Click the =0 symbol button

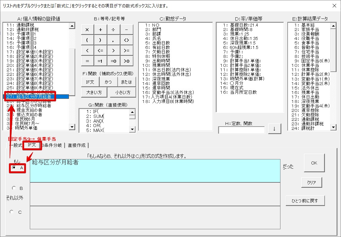coord(113,61)
